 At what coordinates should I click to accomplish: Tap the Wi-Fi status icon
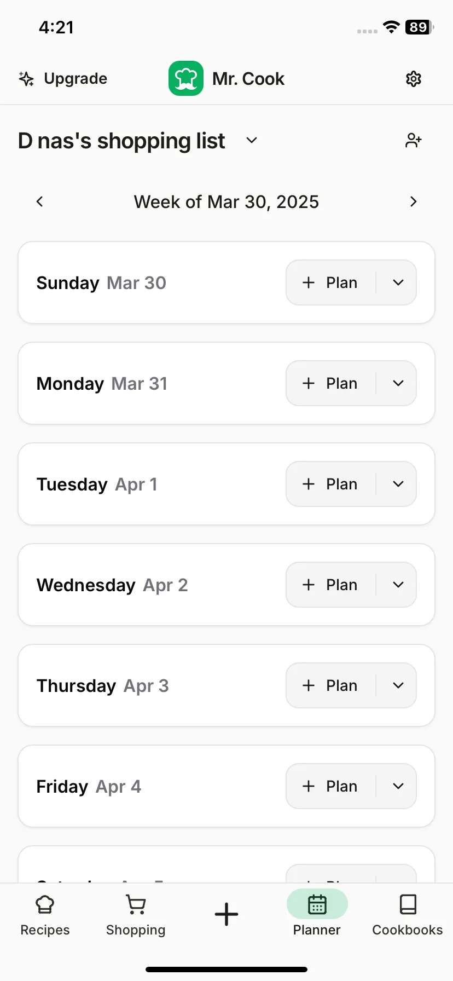click(x=391, y=27)
